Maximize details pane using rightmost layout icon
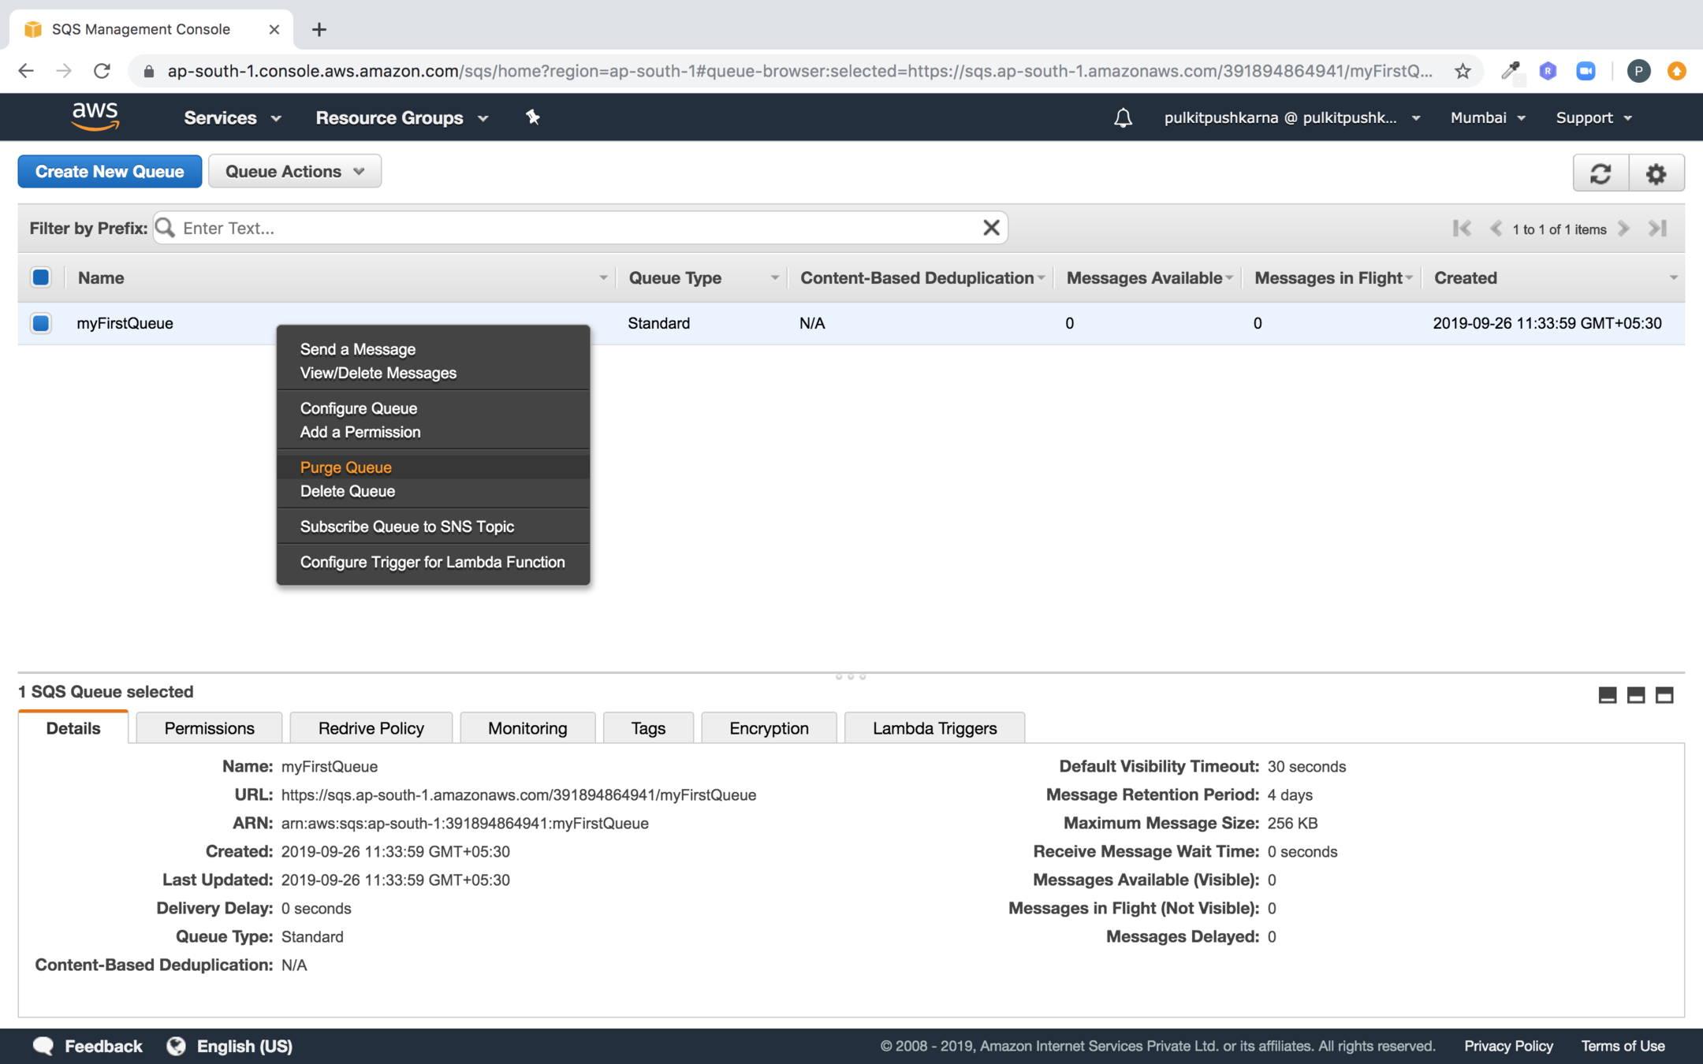This screenshot has width=1703, height=1064. 1664,694
